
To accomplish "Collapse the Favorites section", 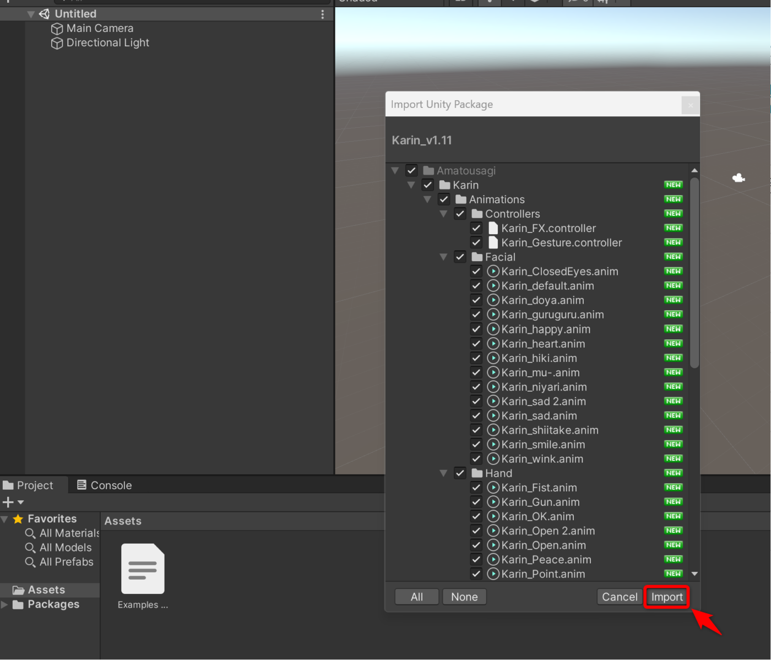I will [4, 519].
